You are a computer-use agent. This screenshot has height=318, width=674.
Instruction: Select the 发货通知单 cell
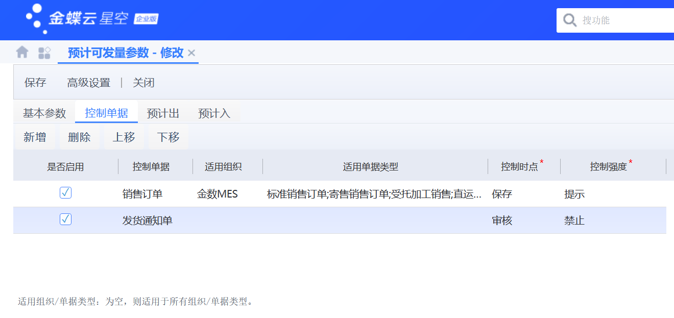tap(155, 221)
